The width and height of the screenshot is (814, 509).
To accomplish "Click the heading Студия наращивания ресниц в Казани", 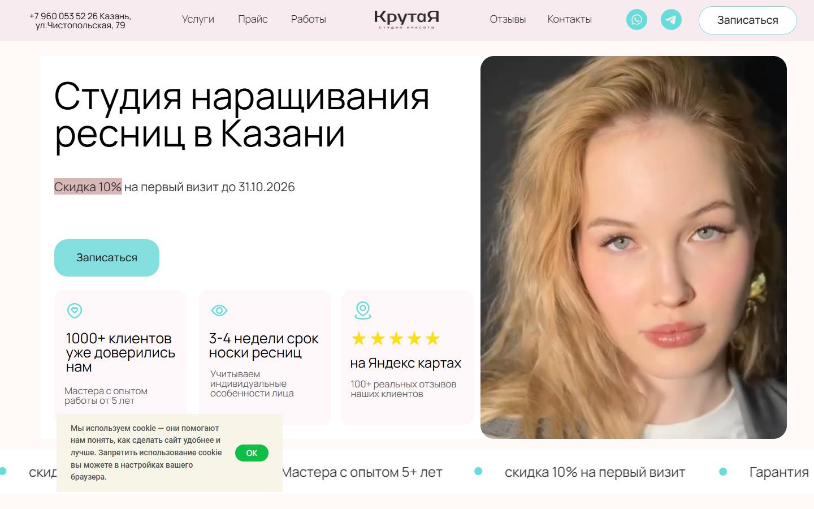I will 242,115.
